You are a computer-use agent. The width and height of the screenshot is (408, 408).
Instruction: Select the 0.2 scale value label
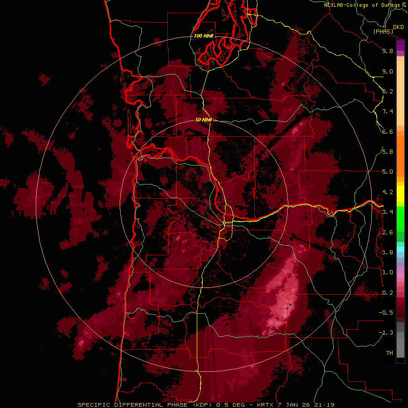click(388, 293)
